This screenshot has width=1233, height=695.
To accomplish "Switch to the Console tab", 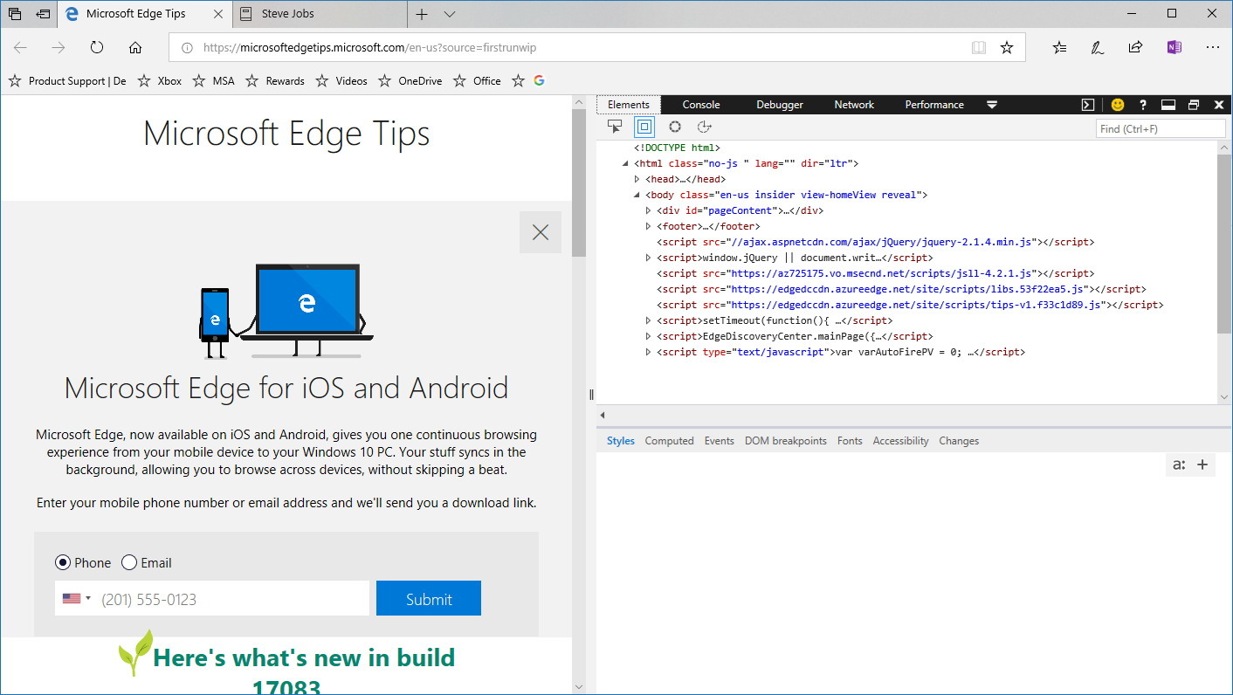I will (701, 105).
